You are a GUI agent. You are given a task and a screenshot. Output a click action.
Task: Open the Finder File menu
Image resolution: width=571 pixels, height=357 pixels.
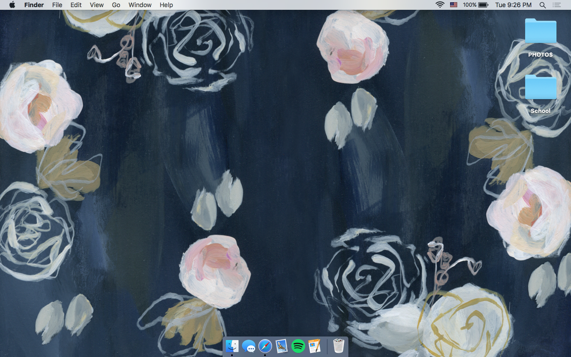point(57,5)
